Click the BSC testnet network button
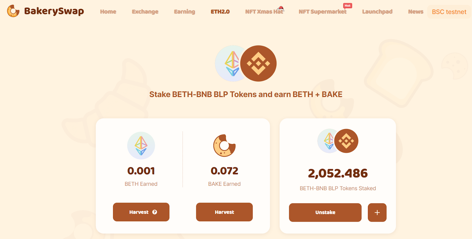This screenshot has width=472, height=239. pyautogui.click(x=449, y=12)
